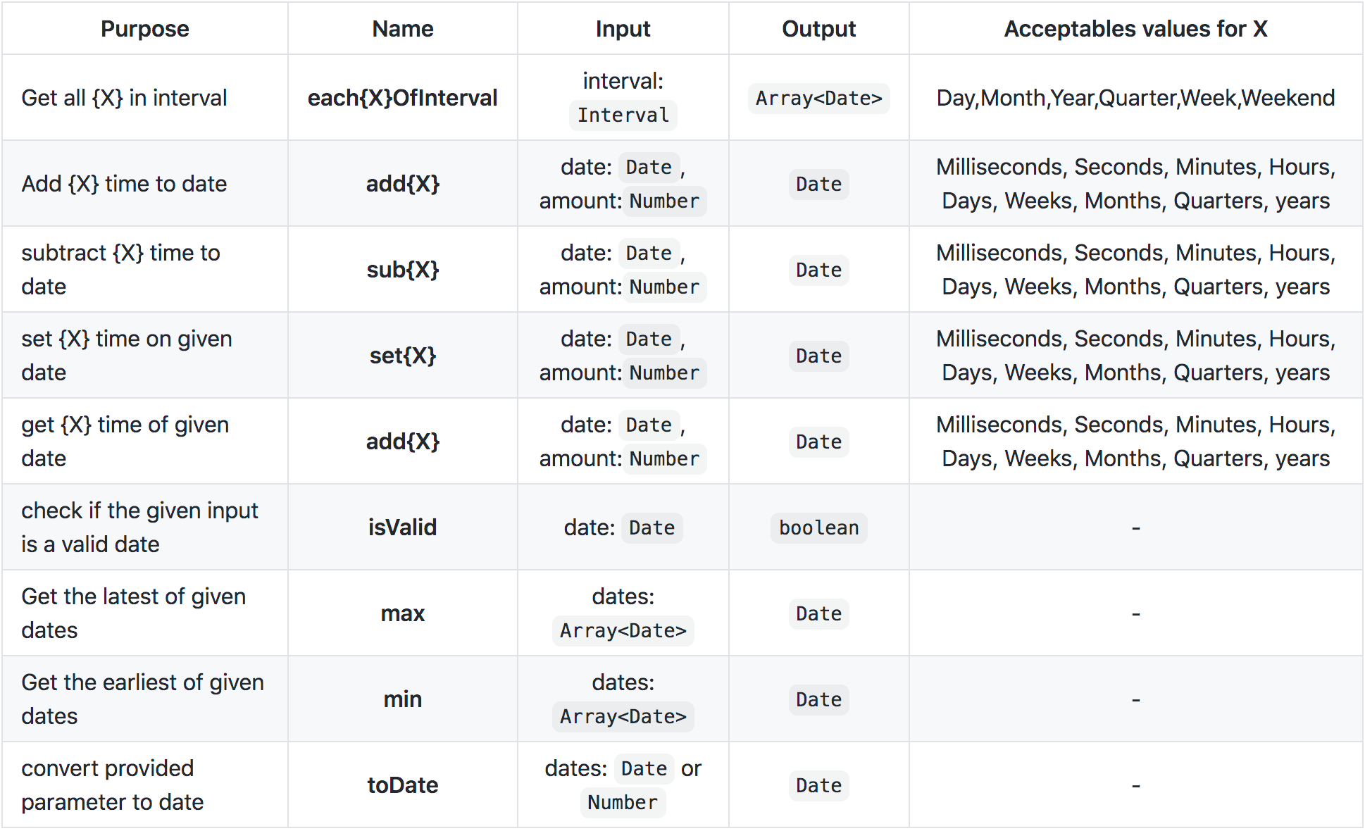Click the toDate function name

402,785
